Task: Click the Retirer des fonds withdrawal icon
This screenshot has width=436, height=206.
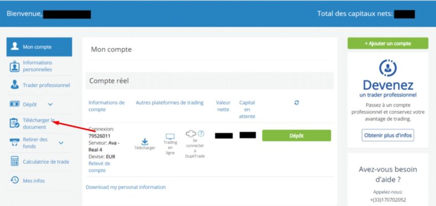Action: [x=14, y=142]
